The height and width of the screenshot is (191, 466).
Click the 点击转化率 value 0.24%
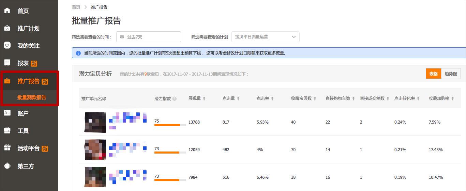tap(400, 122)
